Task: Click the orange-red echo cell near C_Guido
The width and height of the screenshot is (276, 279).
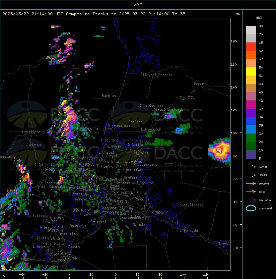Action: pos(22,168)
